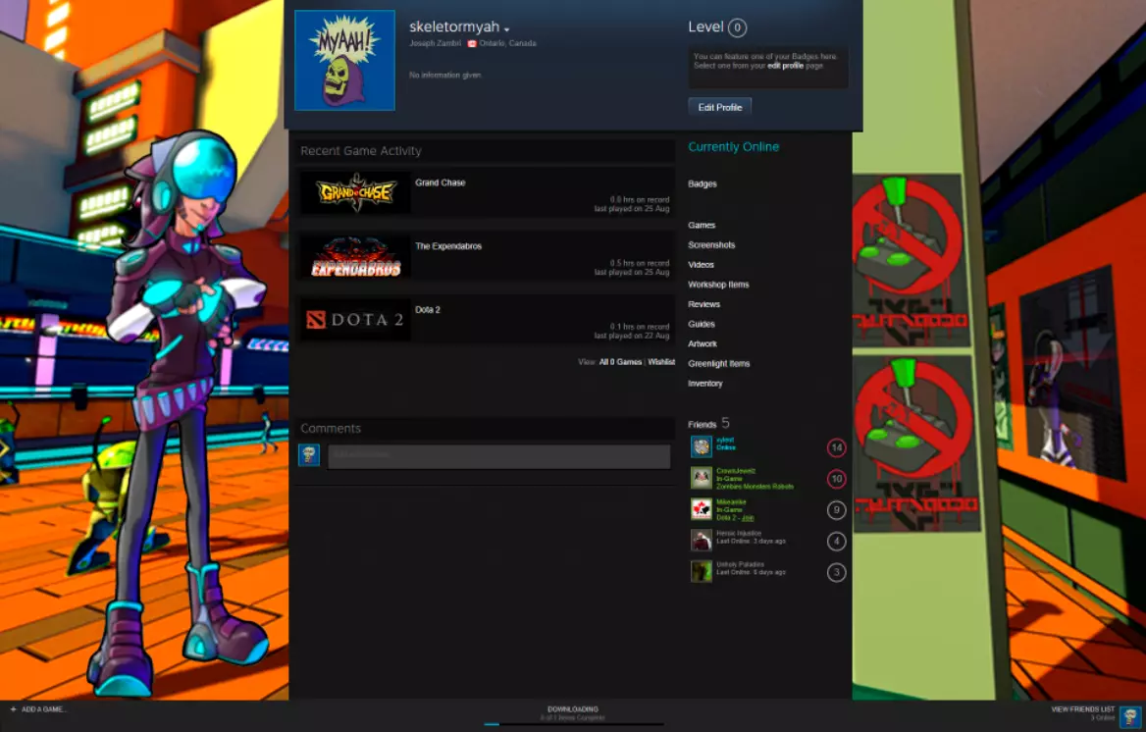Click the Comments section header
Image resolution: width=1146 pixels, height=732 pixels.
point(331,429)
